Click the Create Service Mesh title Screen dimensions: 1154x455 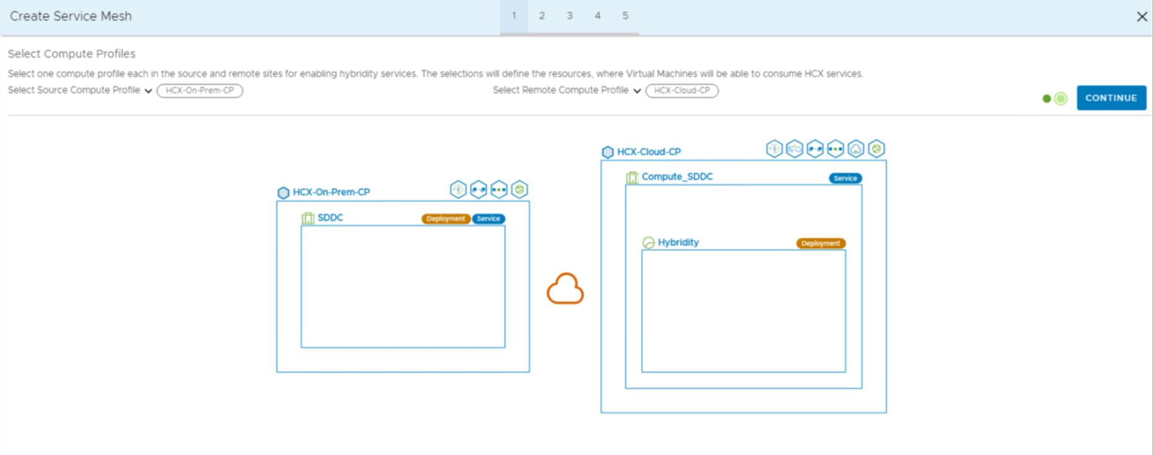click(71, 16)
